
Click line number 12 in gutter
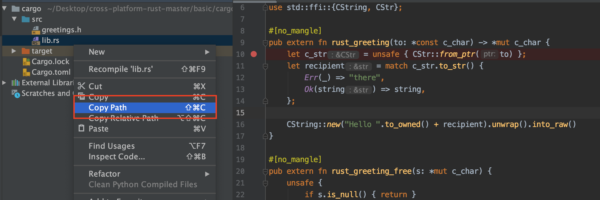tap(240, 78)
